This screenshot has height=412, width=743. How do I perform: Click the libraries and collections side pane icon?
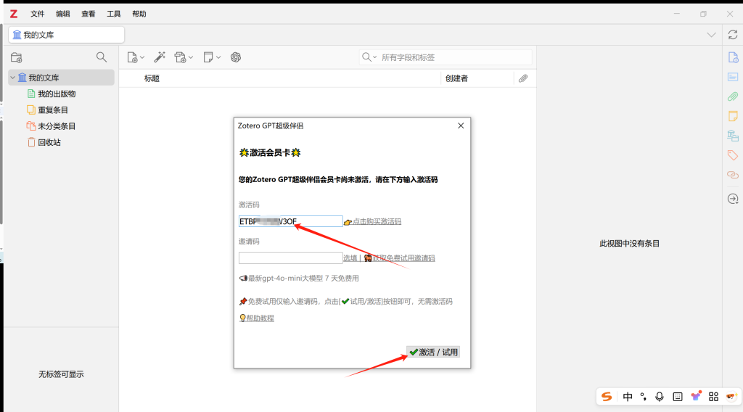click(733, 136)
